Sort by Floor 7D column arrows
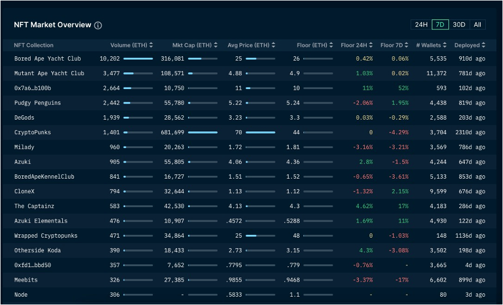The width and height of the screenshot is (503, 305). click(x=407, y=45)
